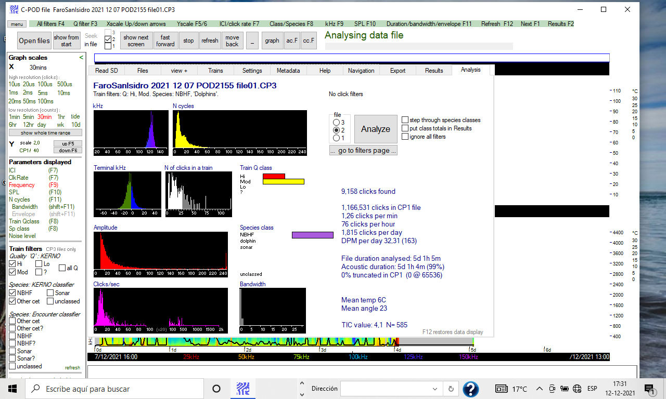Click the graph toolbar button
The height and width of the screenshot is (399, 666).
(x=272, y=41)
